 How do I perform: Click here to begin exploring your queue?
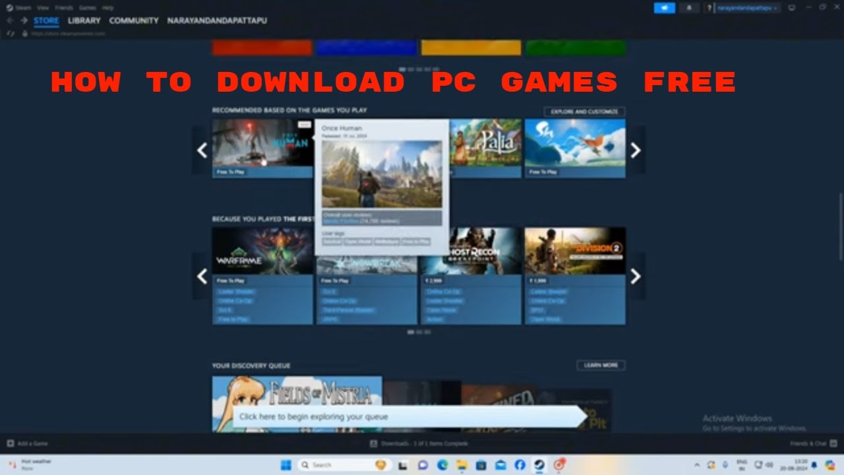tap(409, 416)
